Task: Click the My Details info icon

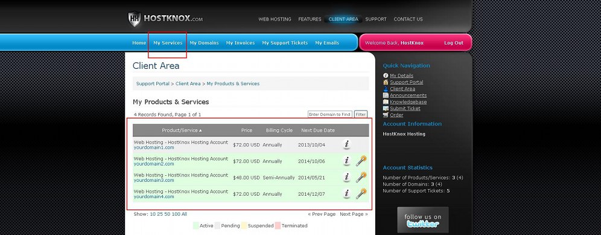Action: point(386,76)
